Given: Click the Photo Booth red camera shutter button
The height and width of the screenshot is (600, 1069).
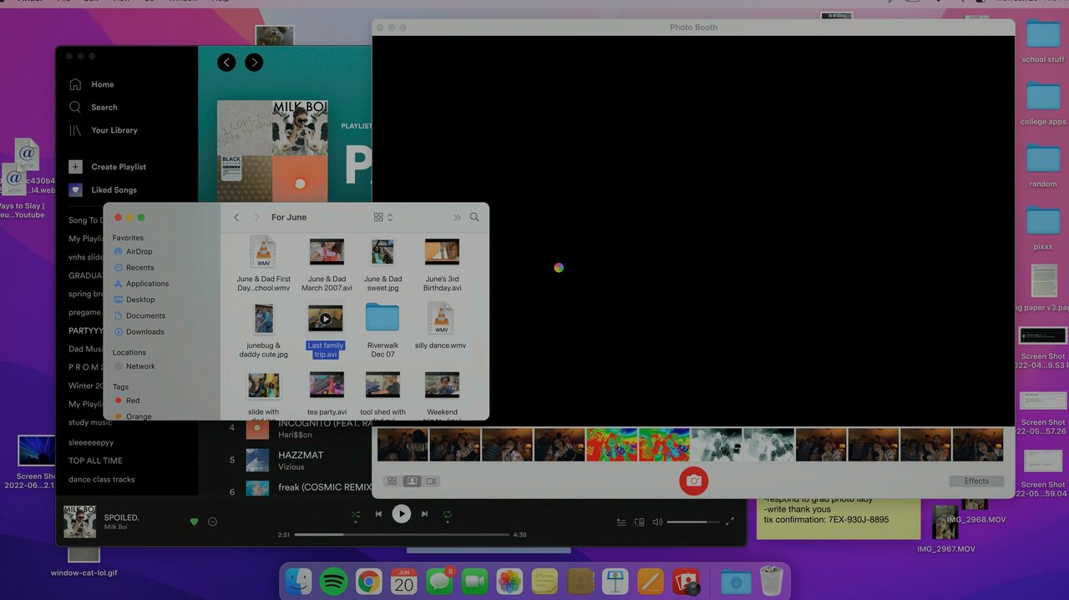Looking at the screenshot, I should (693, 481).
